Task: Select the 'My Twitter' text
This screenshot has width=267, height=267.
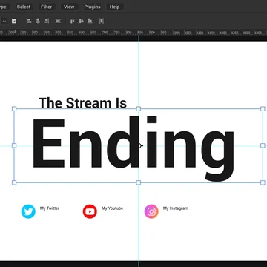Action: click(50, 208)
